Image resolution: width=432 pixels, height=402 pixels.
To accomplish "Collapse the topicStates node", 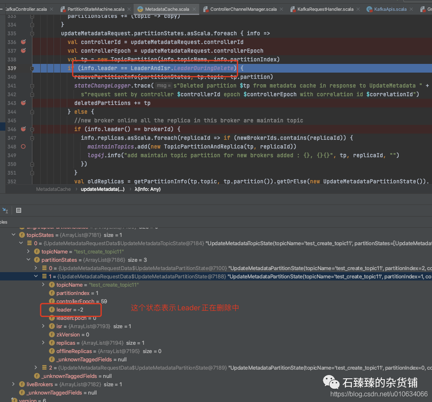I will click(x=14, y=235).
